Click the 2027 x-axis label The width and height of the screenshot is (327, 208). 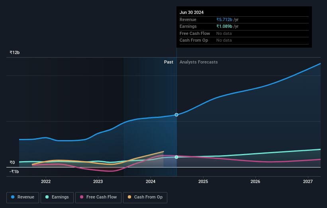coord(308,181)
